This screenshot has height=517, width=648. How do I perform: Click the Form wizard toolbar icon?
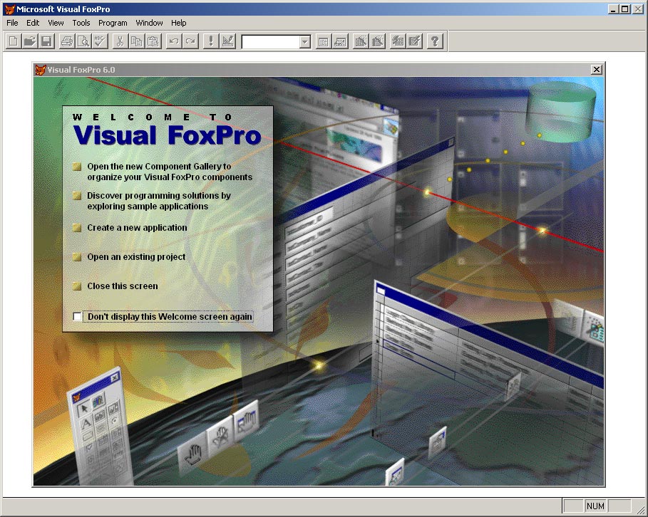361,41
